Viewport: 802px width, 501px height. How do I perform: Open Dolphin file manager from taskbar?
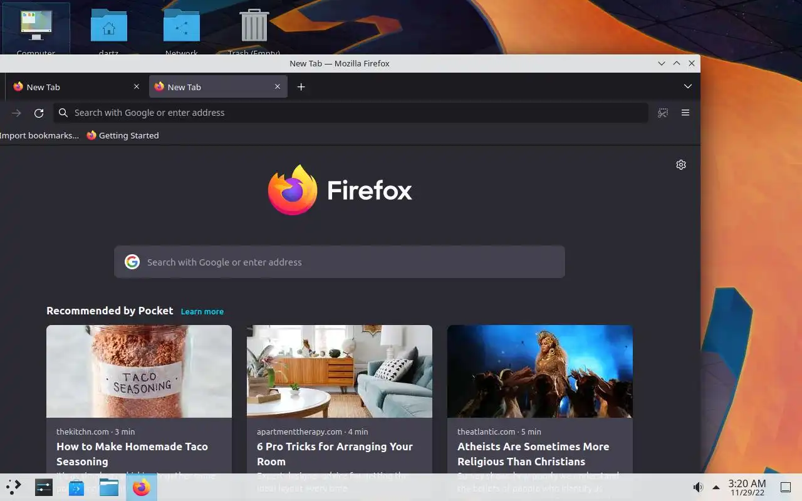tap(109, 487)
